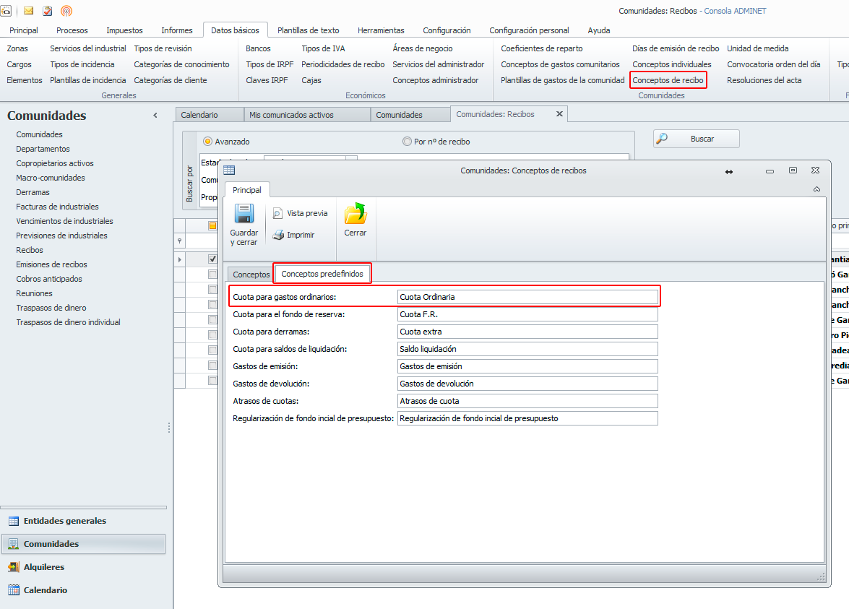The width and height of the screenshot is (849, 609).
Task: Click the Cerrar folder icon in dialog ribbon
Action: coord(355,214)
